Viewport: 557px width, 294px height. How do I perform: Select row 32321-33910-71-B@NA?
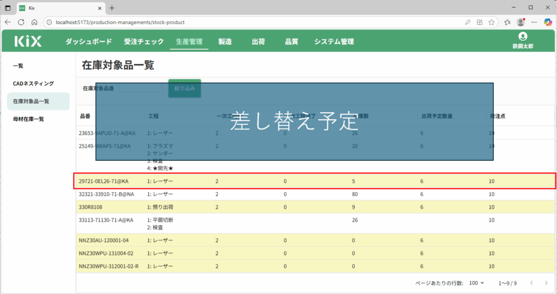coord(315,194)
